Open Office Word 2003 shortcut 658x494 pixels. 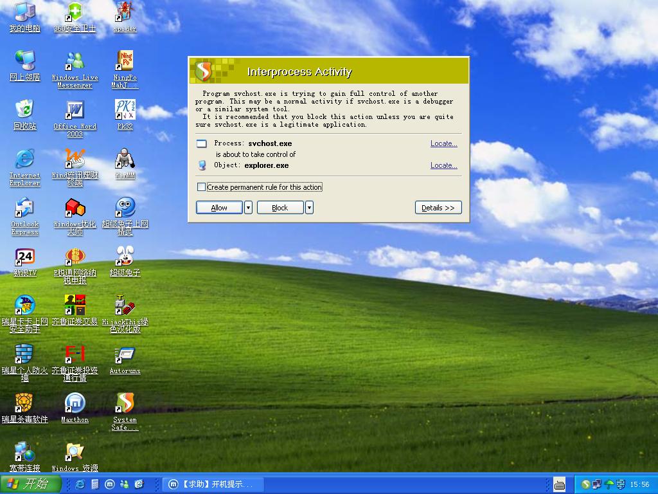tap(75, 111)
